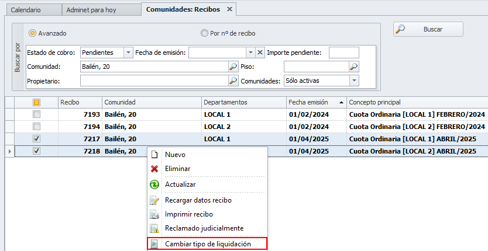The width and height of the screenshot is (488, 251).
Task: Click the Reclamado judicialmente warning icon
Action: pyautogui.click(x=154, y=228)
